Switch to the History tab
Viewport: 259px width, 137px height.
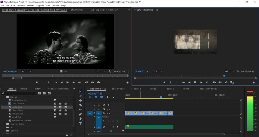(37, 89)
